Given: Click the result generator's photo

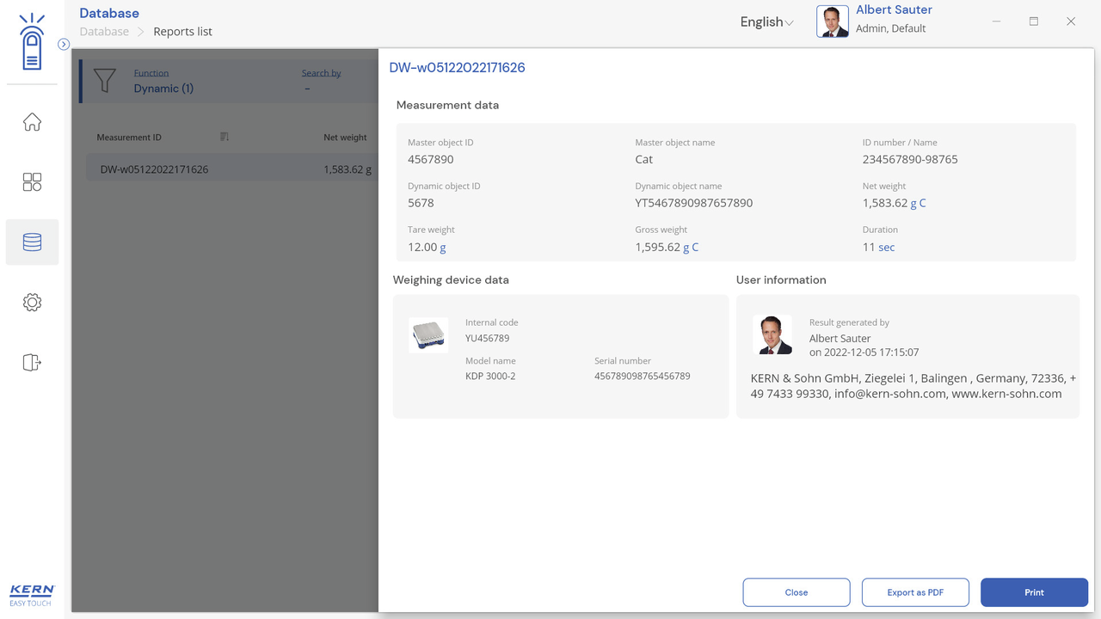Looking at the screenshot, I should tap(772, 334).
